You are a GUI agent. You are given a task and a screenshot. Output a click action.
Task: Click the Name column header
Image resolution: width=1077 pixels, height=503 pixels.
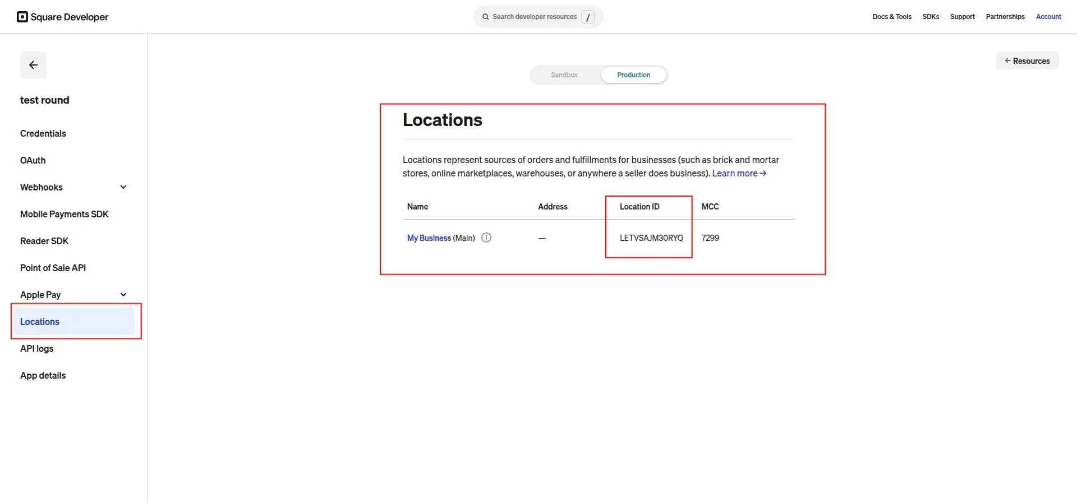[x=417, y=207]
